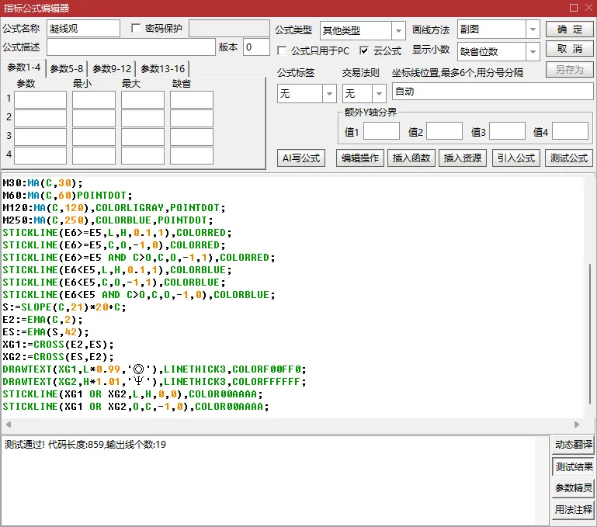Image resolution: width=597 pixels, height=527 pixels.
Task: Show 测试结果 panel
Action: coord(573,466)
